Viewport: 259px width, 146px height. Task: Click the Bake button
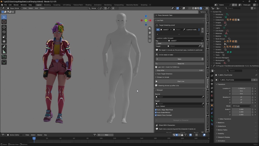point(178,59)
